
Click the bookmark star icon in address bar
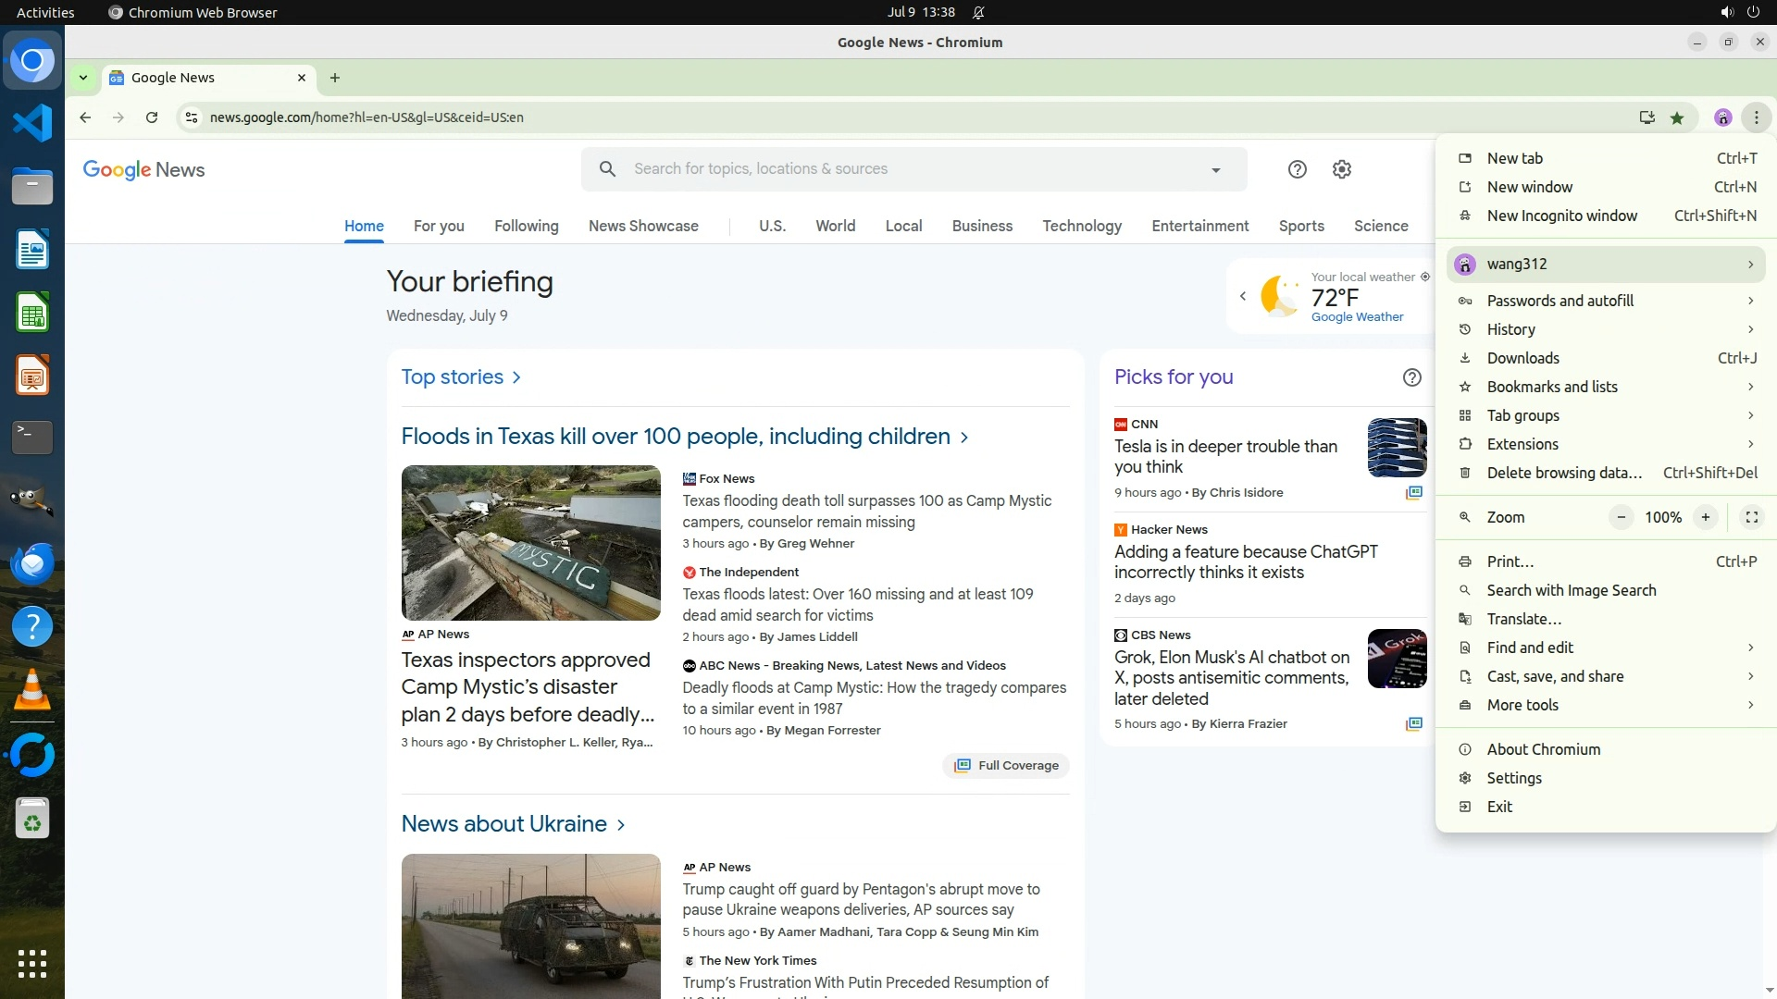point(1677,117)
